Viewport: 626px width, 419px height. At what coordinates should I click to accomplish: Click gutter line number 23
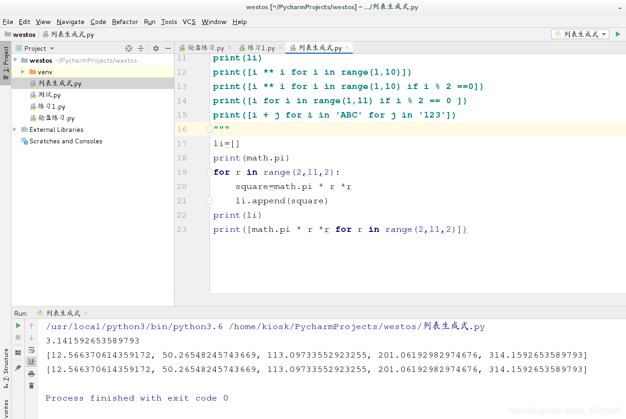click(182, 229)
